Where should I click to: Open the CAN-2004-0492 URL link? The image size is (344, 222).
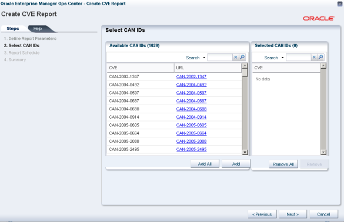click(191, 85)
